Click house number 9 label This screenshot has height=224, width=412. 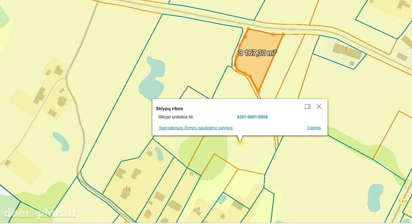pos(149,213)
